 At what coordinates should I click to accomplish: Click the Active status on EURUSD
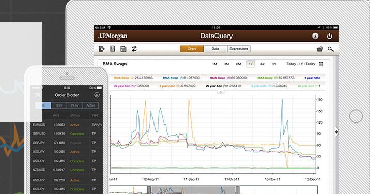74,125
